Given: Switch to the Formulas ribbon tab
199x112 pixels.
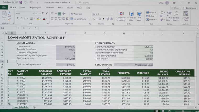Looking at the screenshot, I should (50, 8).
